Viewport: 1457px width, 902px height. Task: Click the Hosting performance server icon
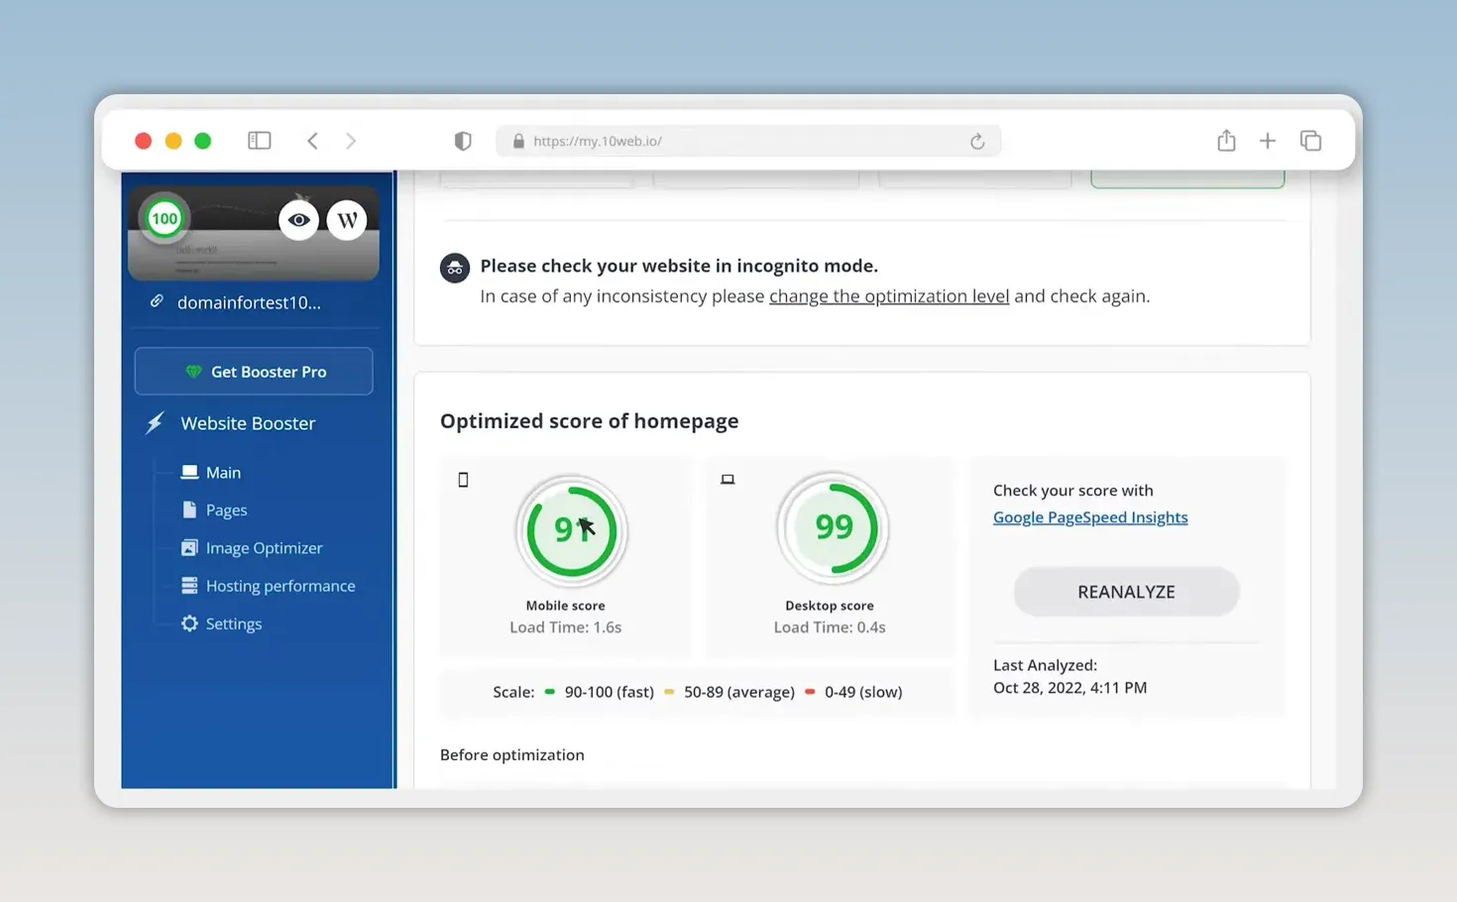[189, 585]
